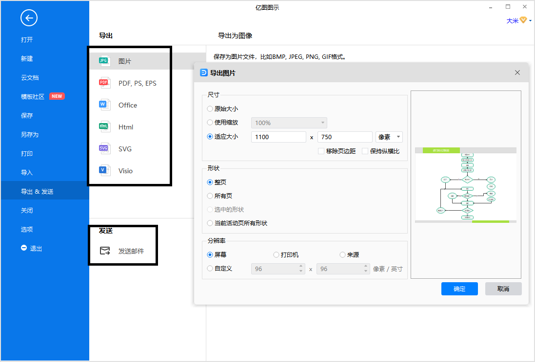This screenshot has width=535, height=362.
Task: Enable the 移除页边距 checkbox
Action: [321, 151]
